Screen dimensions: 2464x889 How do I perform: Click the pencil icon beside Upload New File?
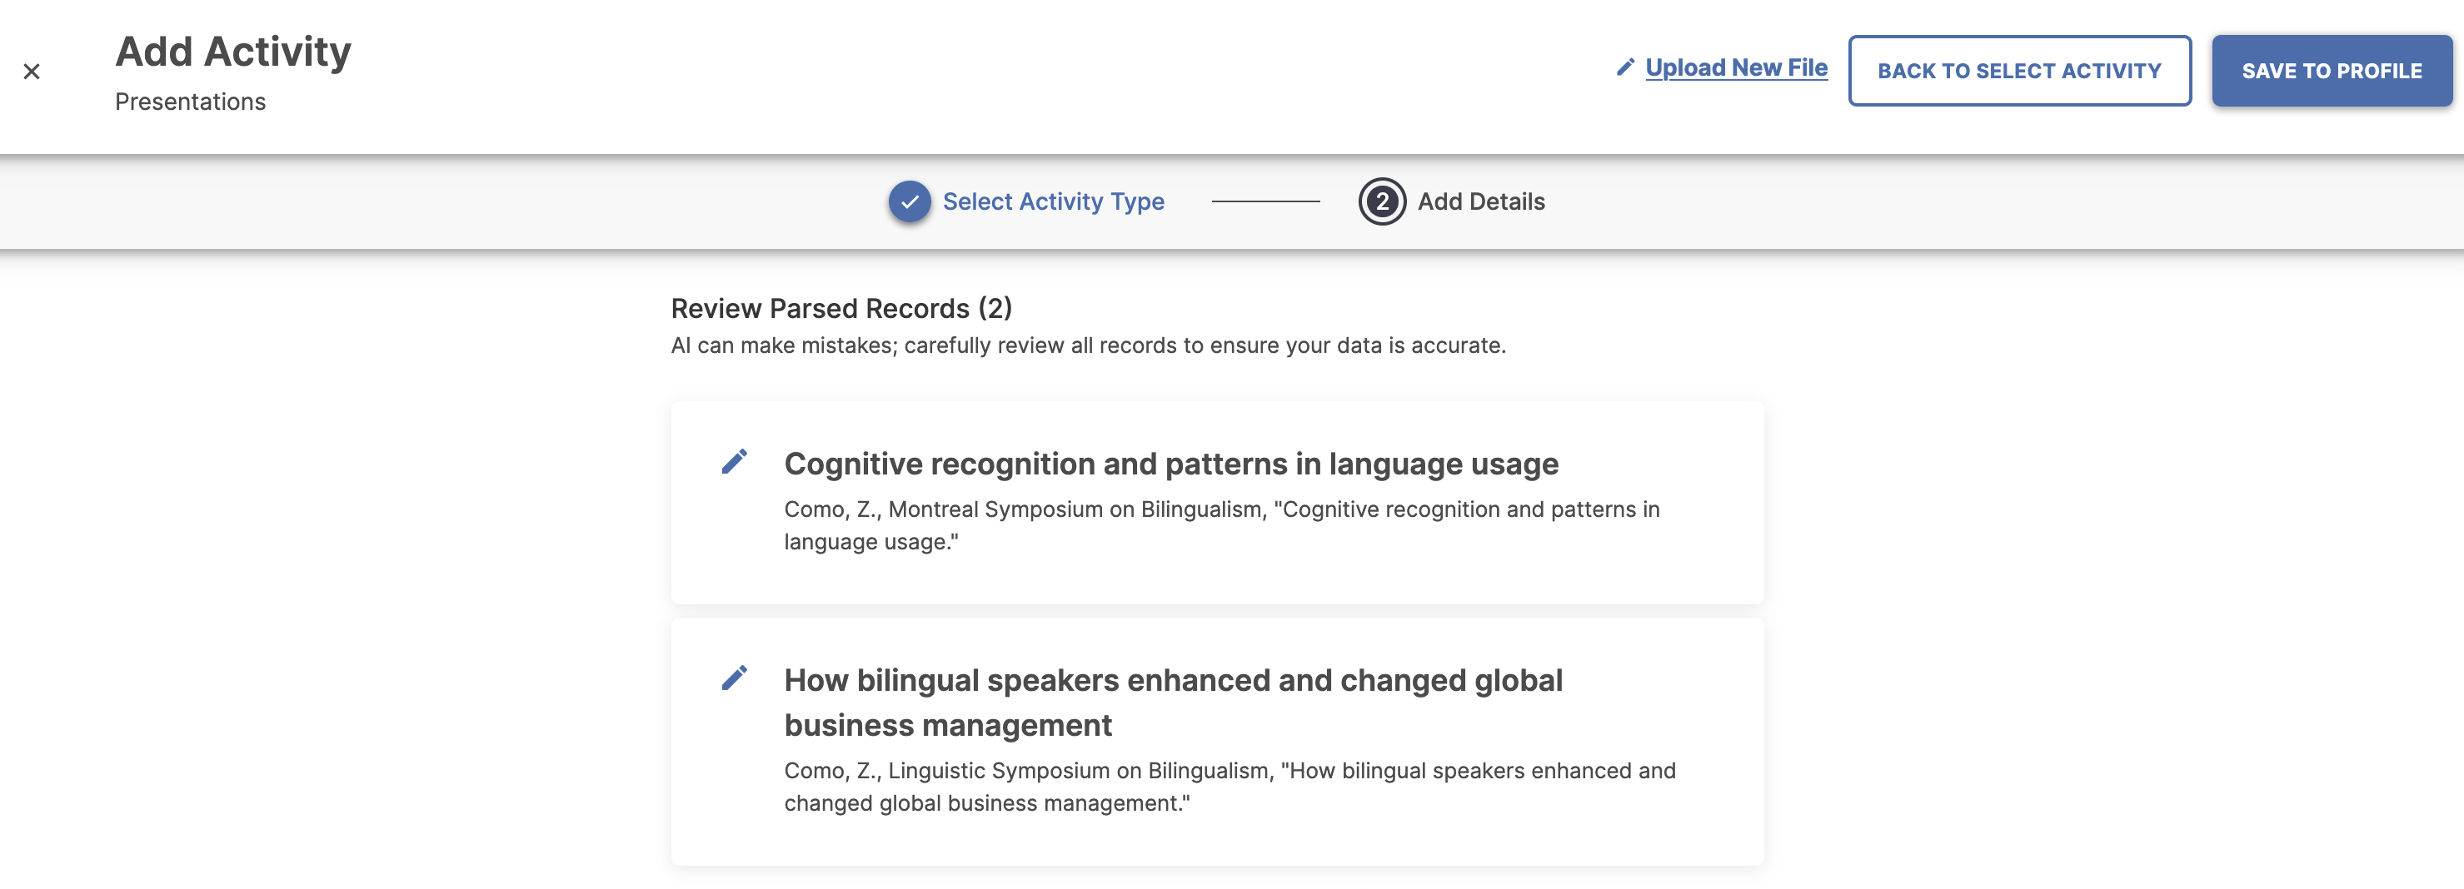click(x=1625, y=68)
